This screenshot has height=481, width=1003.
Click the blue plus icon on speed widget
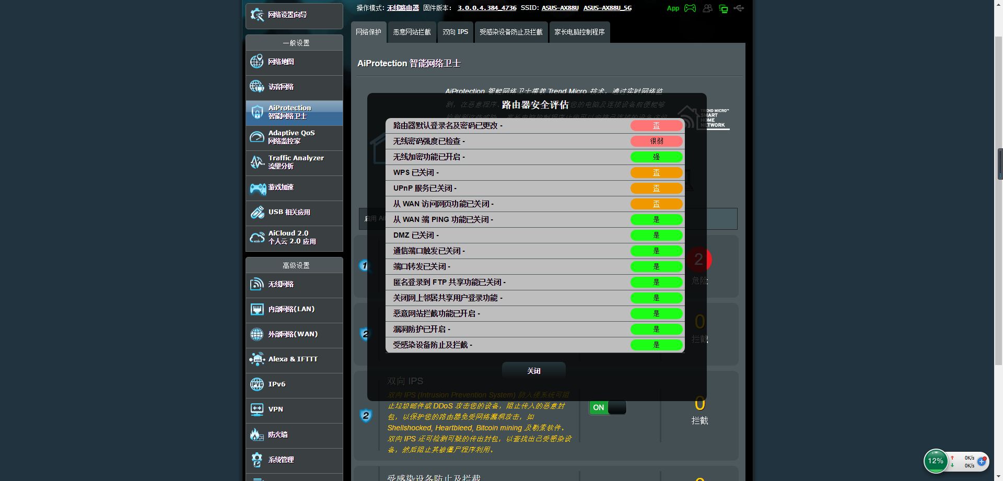982,461
